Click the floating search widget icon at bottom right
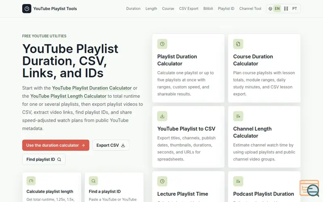323x202 pixels. pos(309,188)
